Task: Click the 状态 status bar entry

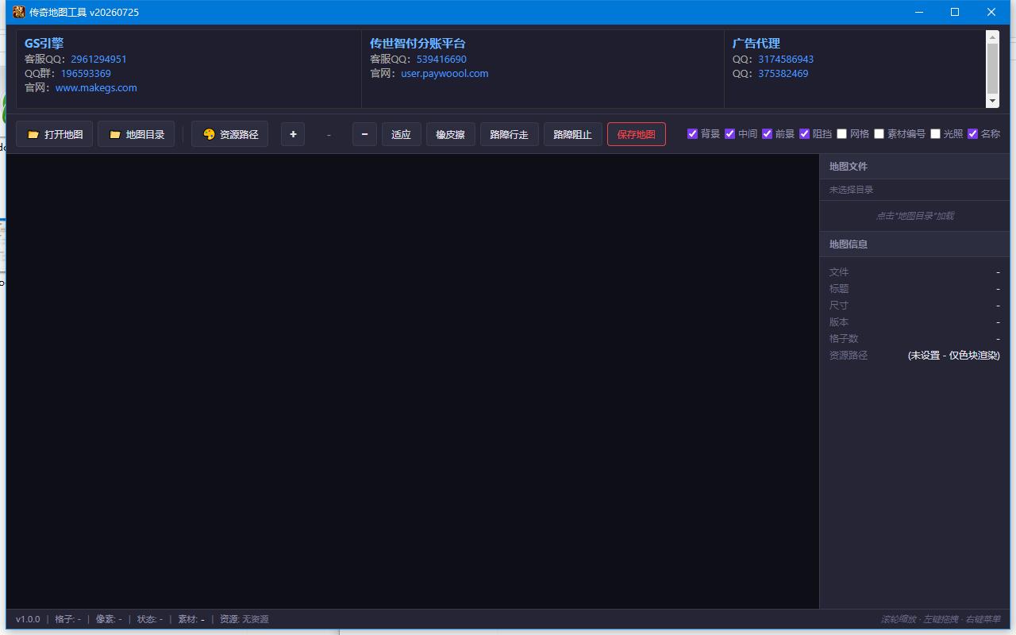Action: [150, 619]
